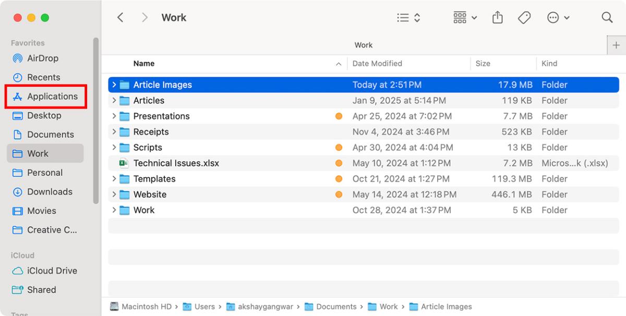Click Article Images in the path bar

[441, 307]
